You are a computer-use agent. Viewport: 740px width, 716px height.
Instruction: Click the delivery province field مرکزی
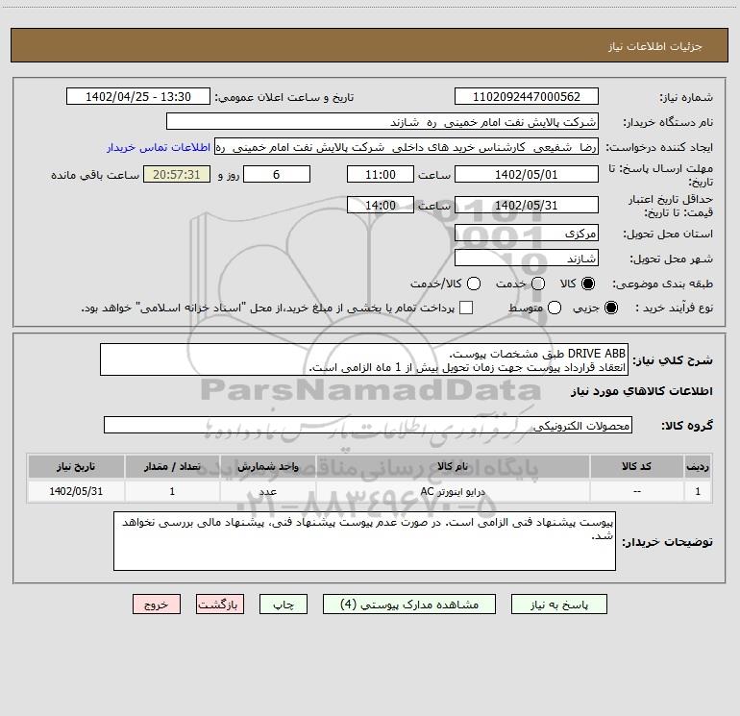point(527,233)
